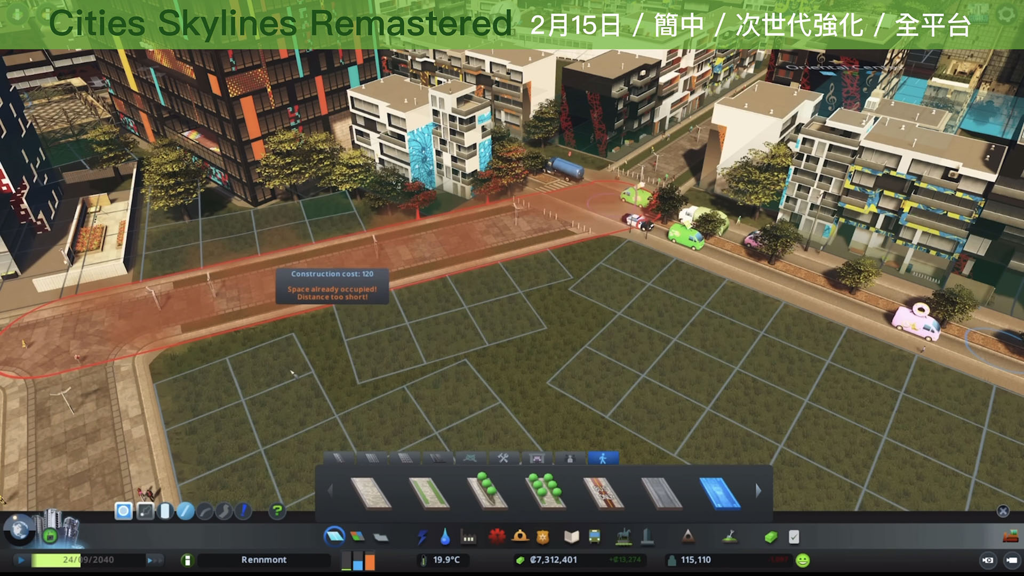Viewport: 1024px width, 576px height.
Task: Switch to the second medium roads tab
Action: 372,458
